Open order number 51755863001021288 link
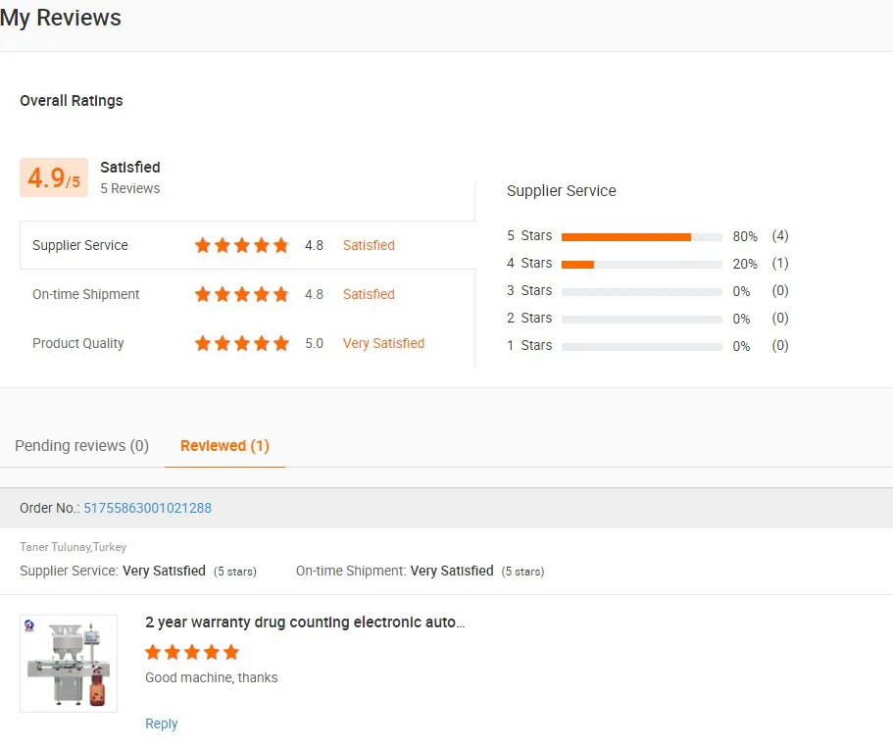Image resolution: width=893 pixels, height=747 pixels. (147, 508)
